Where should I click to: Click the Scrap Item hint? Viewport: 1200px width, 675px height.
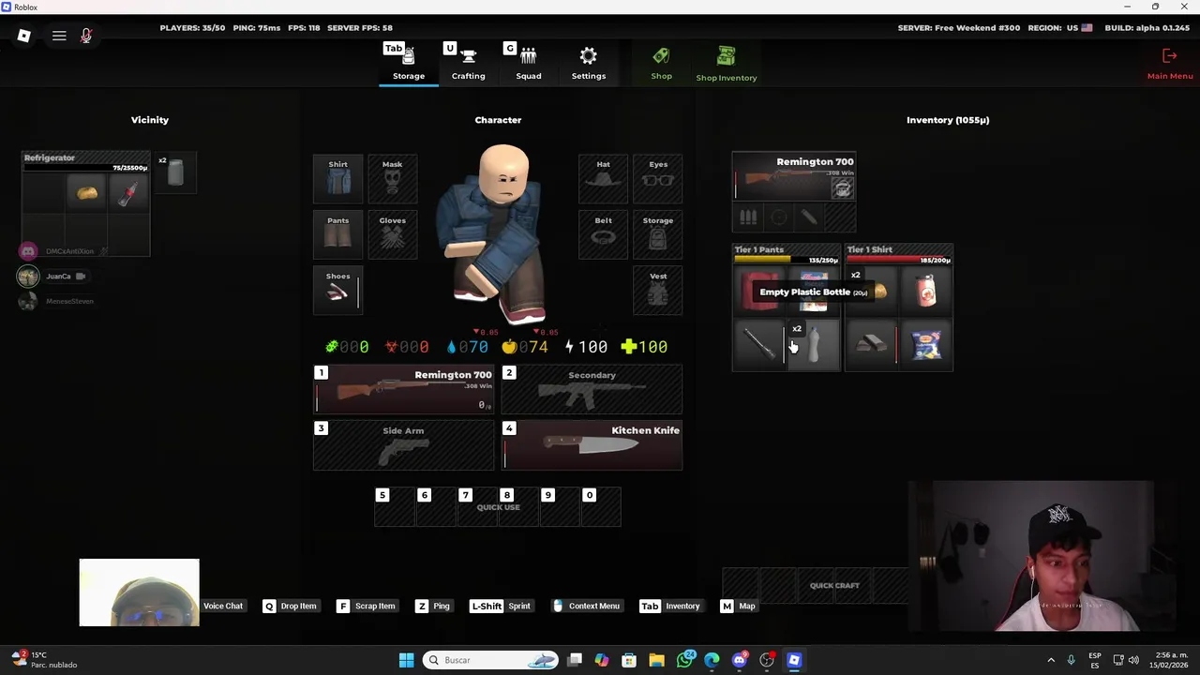coord(366,607)
